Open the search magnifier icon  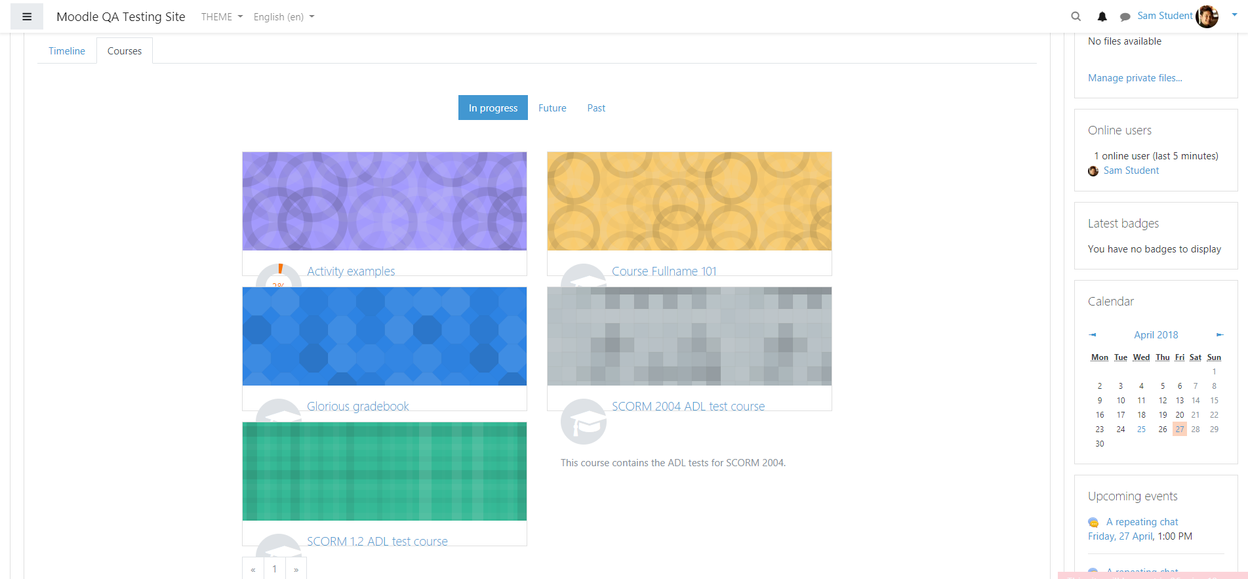[x=1076, y=16]
